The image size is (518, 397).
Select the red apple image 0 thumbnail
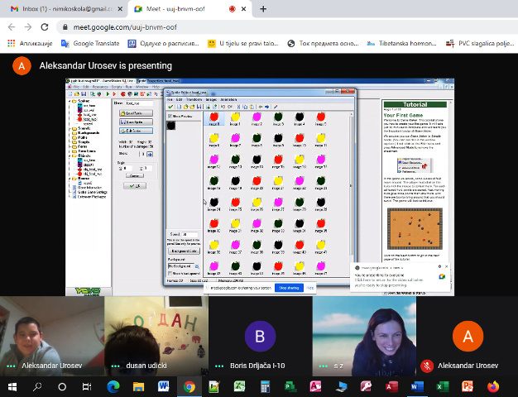(214, 118)
